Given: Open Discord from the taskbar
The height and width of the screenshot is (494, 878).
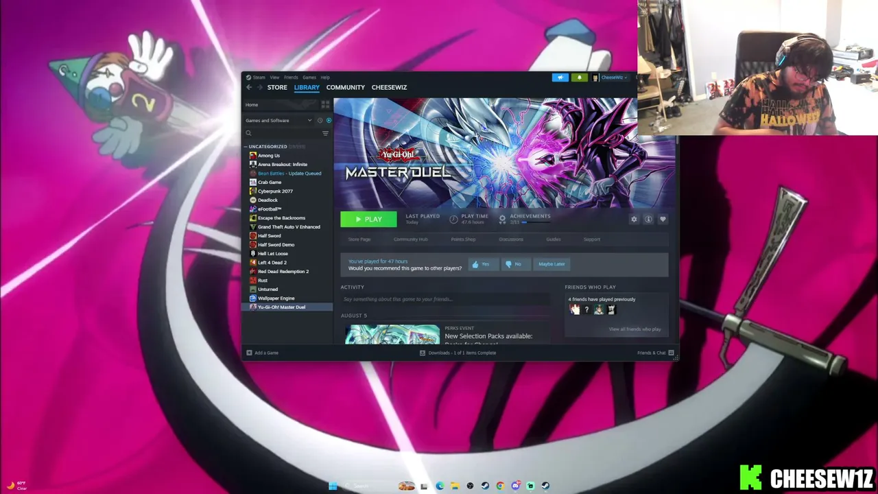Looking at the screenshot, I should (515, 486).
